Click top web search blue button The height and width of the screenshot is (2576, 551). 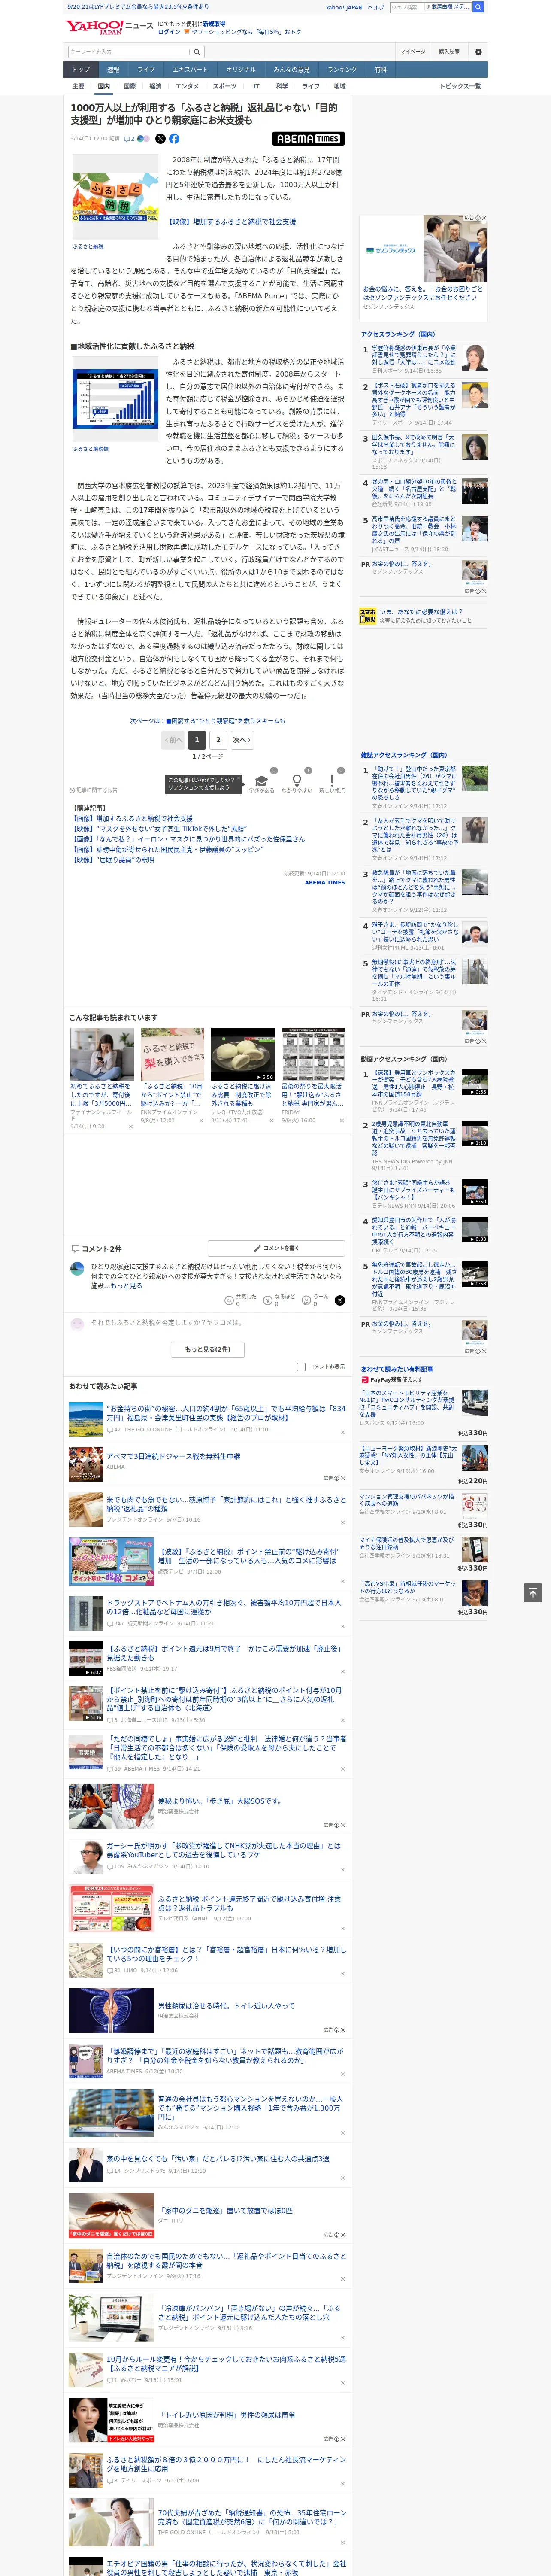point(478,7)
